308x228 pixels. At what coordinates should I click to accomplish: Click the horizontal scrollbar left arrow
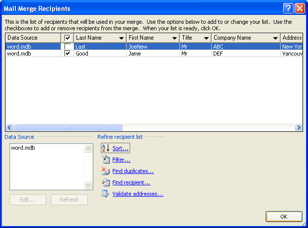point(9,127)
